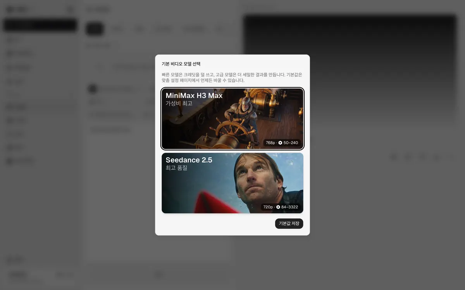Click credit icon in the 720p badge

pos(278,207)
